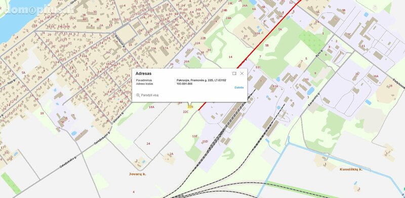The width and height of the screenshot is (405, 198).
Task: Select address point 22C on the map
Action: click(186, 112)
